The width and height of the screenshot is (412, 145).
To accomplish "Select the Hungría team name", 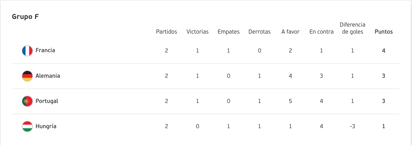I will [46, 126].
